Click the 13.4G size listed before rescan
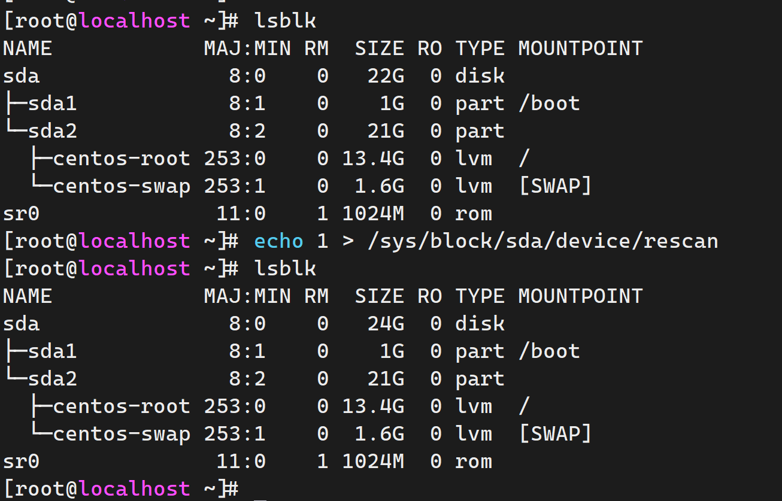Screen dimensions: 782x501 click(x=373, y=159)
